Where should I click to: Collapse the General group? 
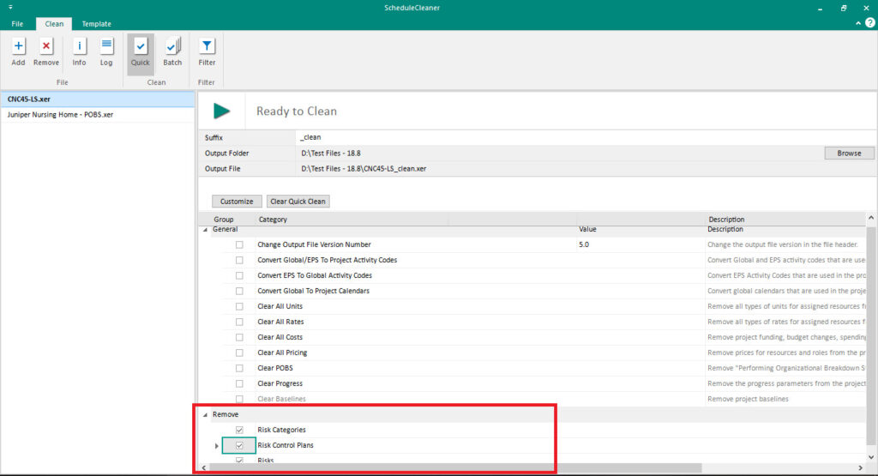click(x=205, y=230)
